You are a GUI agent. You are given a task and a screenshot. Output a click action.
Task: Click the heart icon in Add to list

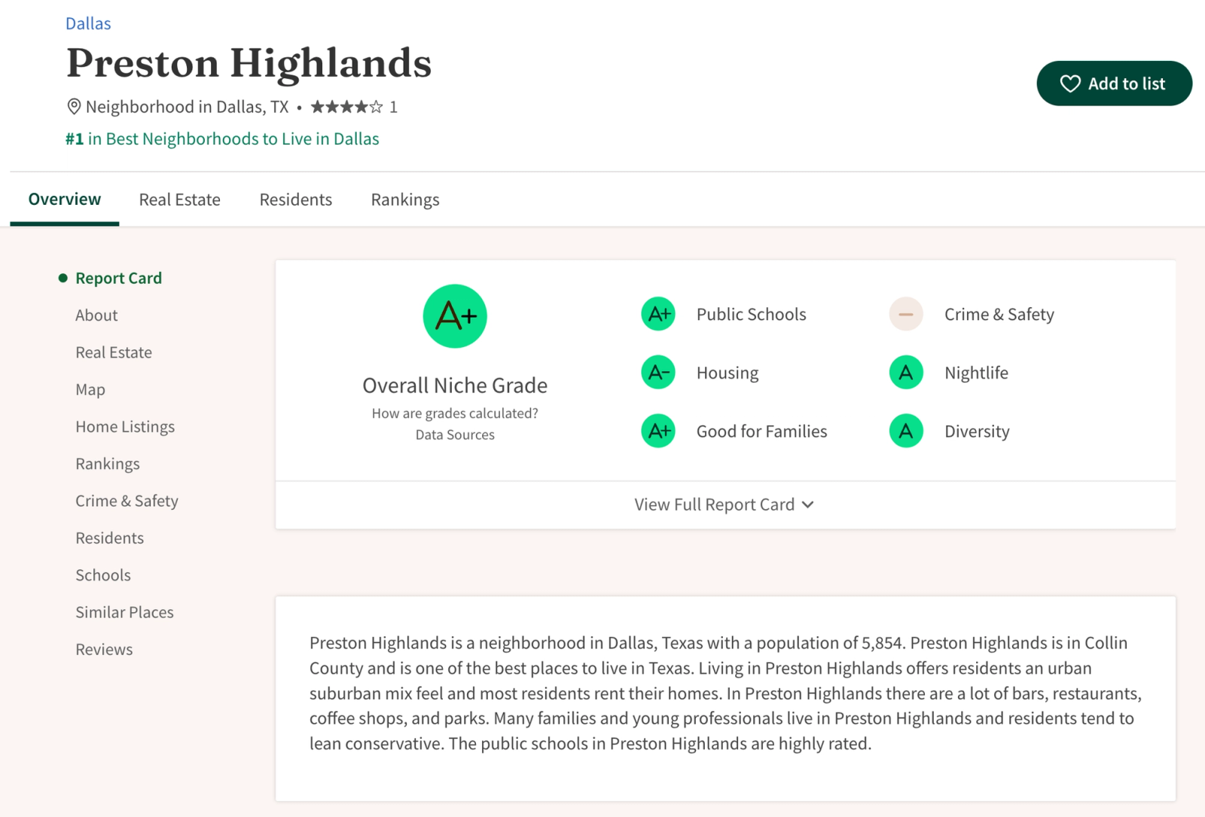click(x=1070, y=84)
